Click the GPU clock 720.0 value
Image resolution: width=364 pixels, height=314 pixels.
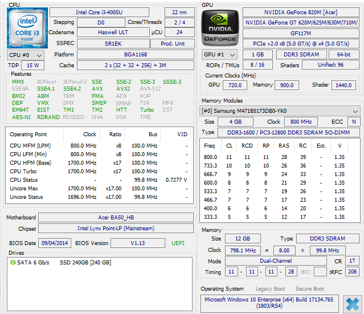click(x=235, y=85)
